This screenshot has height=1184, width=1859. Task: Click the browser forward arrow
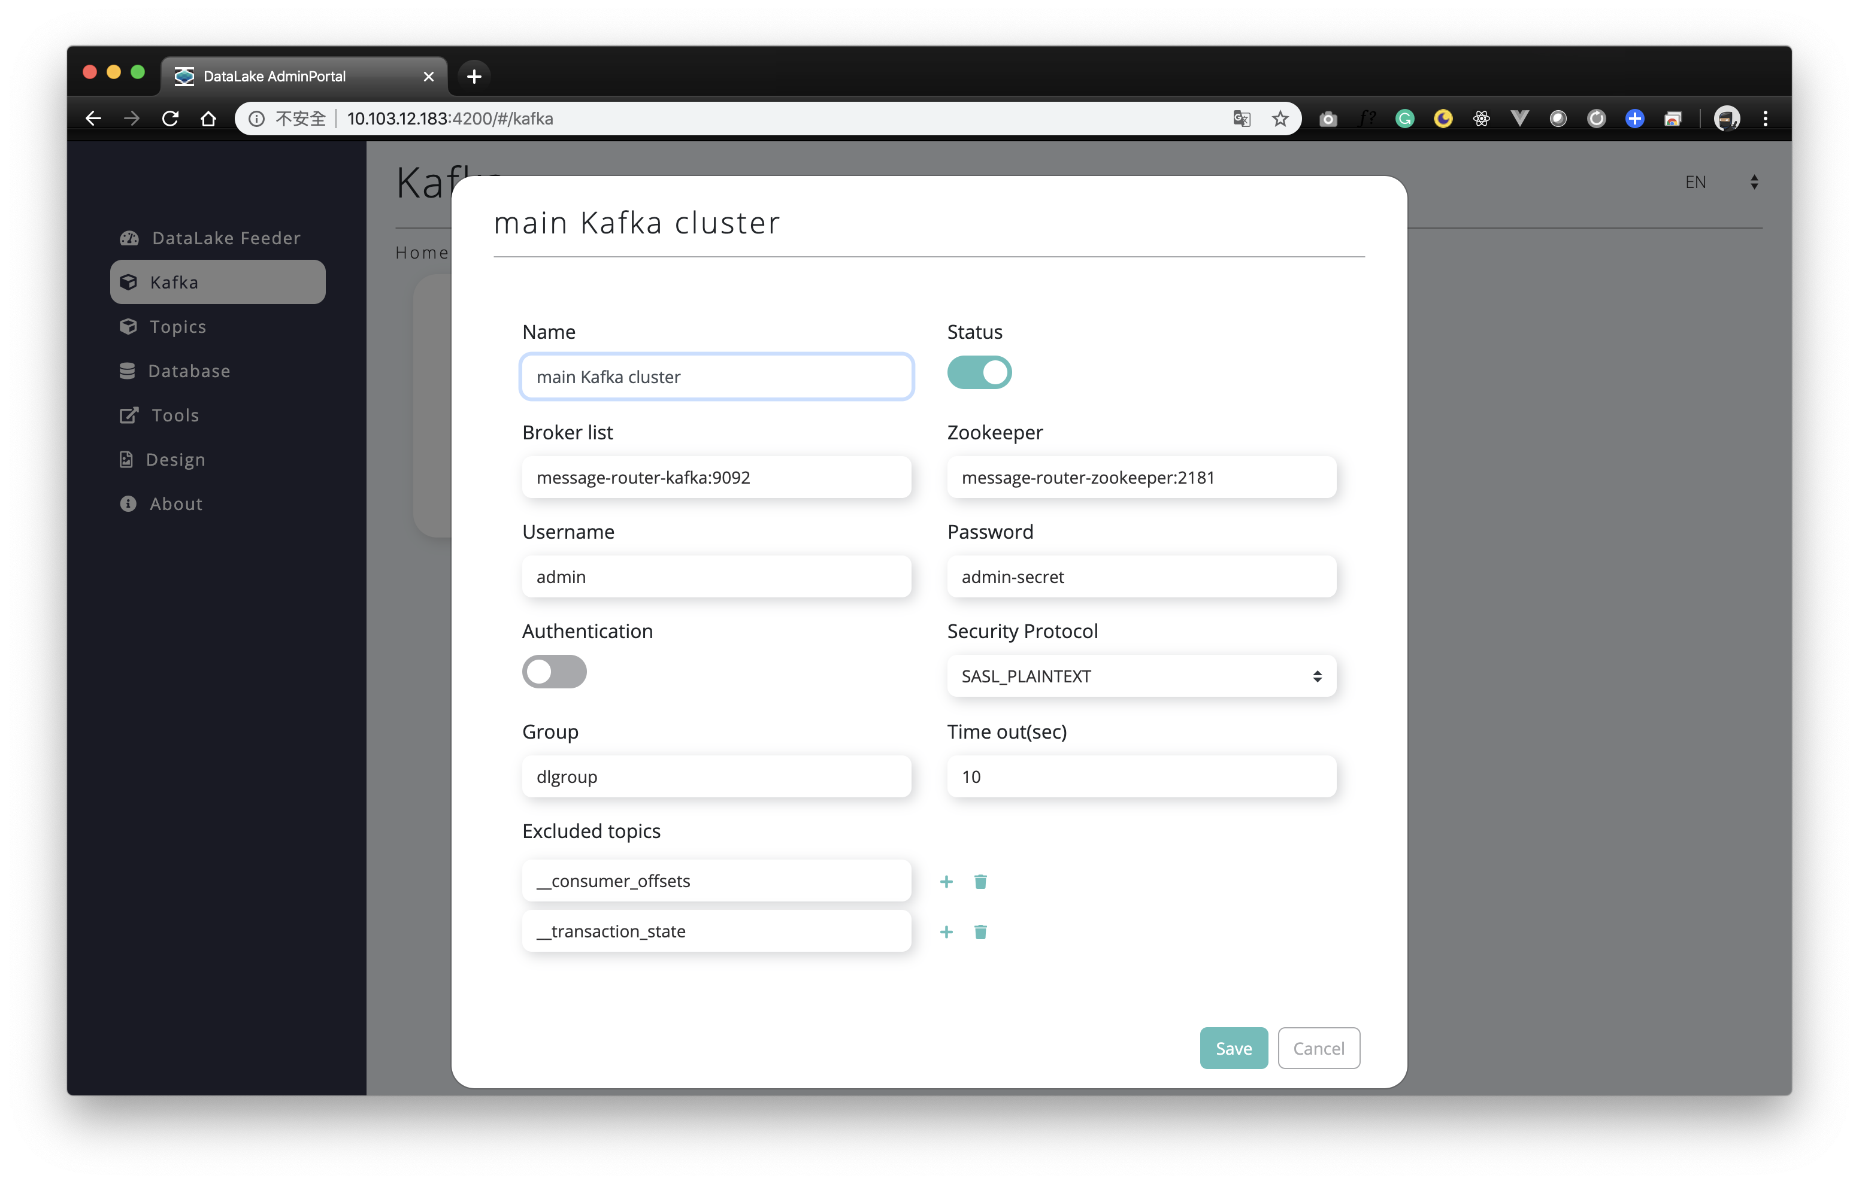point(132,118)
